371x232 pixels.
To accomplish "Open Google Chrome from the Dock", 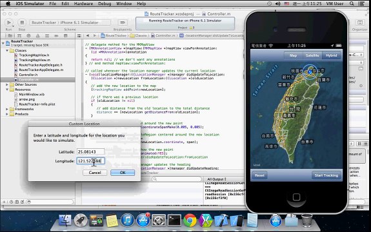I will click(190, 220).
